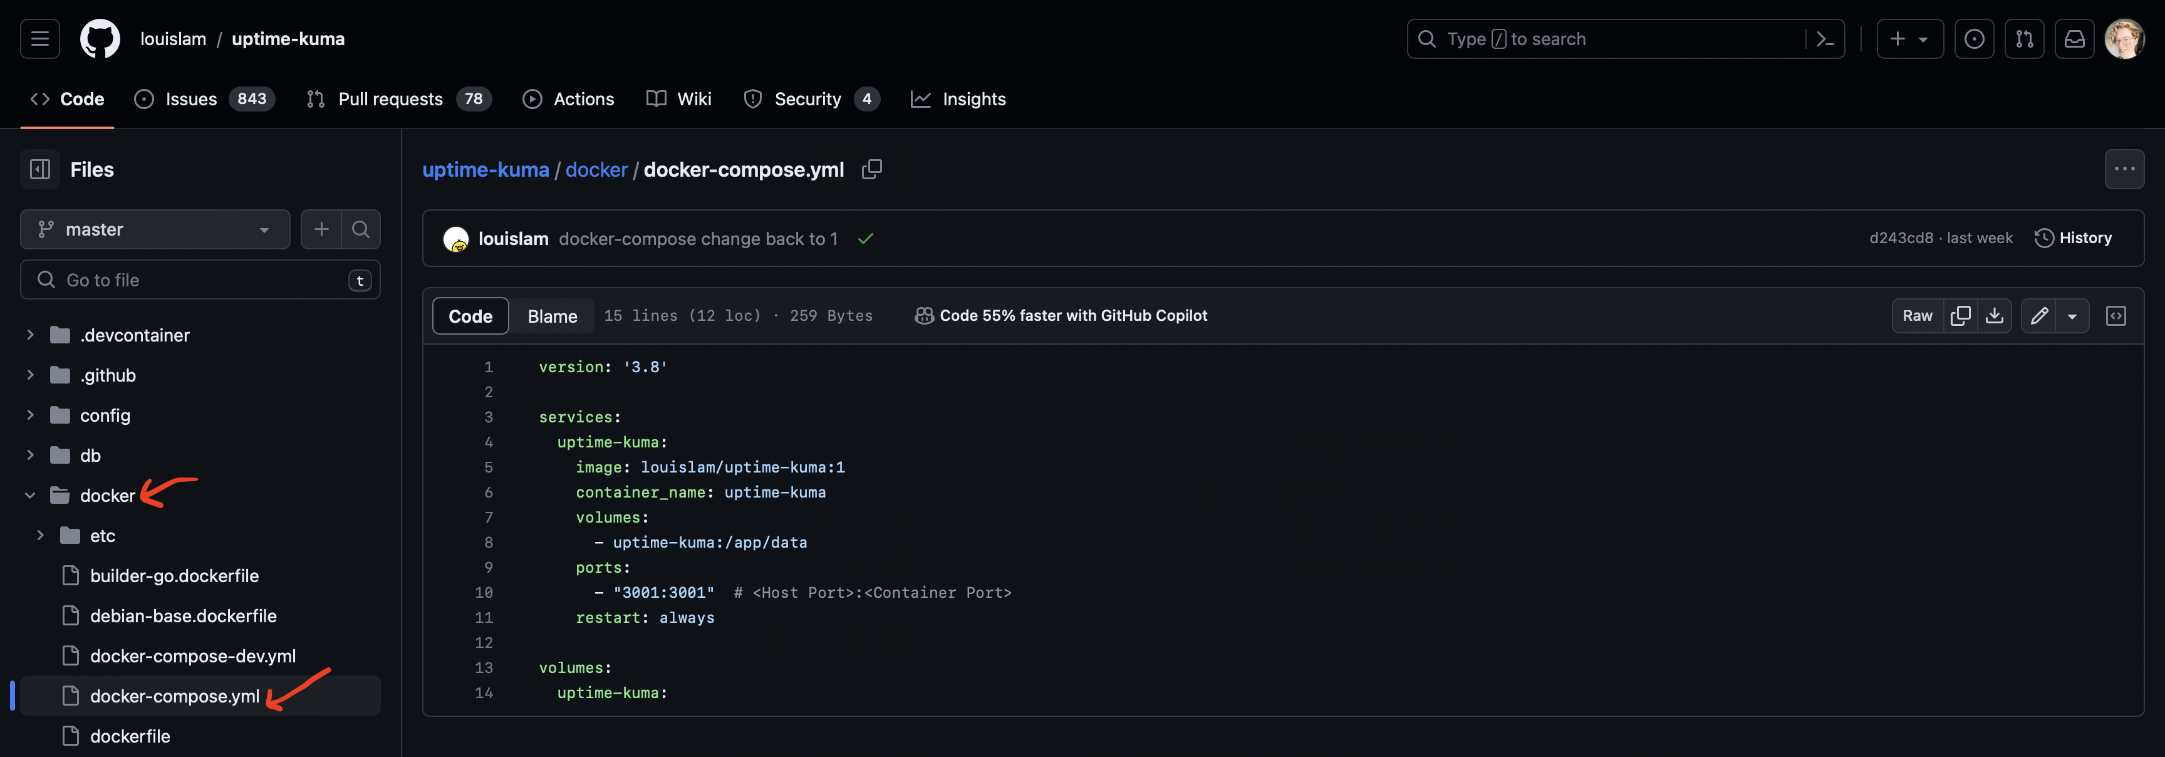
Task: Expand the .devcontainer folder chevron
Action: 30,335
